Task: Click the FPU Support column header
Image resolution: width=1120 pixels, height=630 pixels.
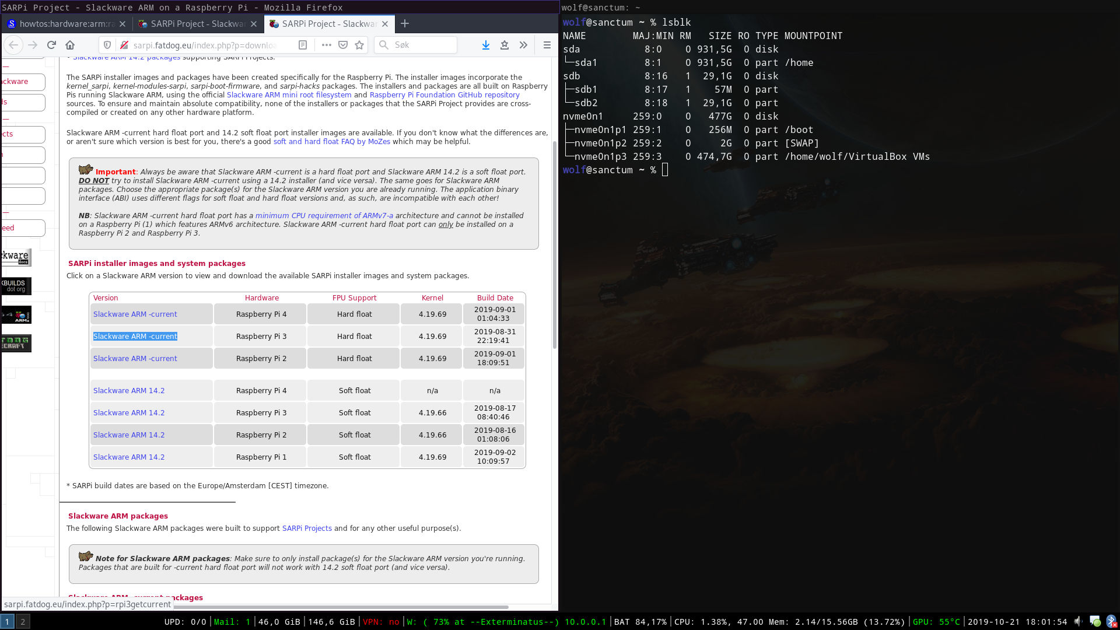Action: point(354,297)
